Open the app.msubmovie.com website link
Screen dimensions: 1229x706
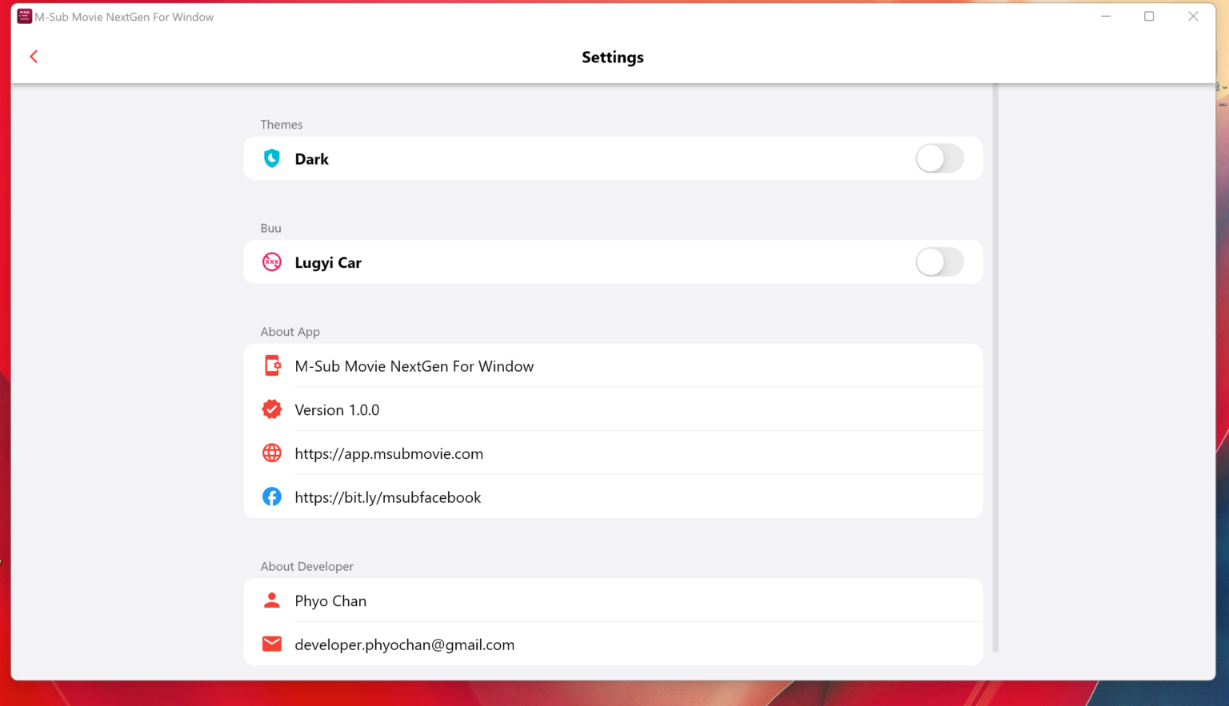click(x=389, y=453)
